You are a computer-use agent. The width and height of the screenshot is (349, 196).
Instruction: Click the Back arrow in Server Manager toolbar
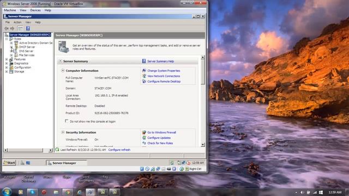click(x=7, y=28)
